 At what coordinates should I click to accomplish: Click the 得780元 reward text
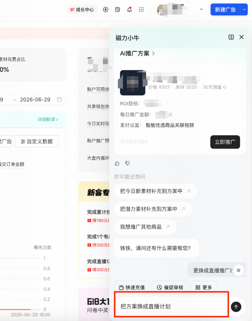(100, 220)
